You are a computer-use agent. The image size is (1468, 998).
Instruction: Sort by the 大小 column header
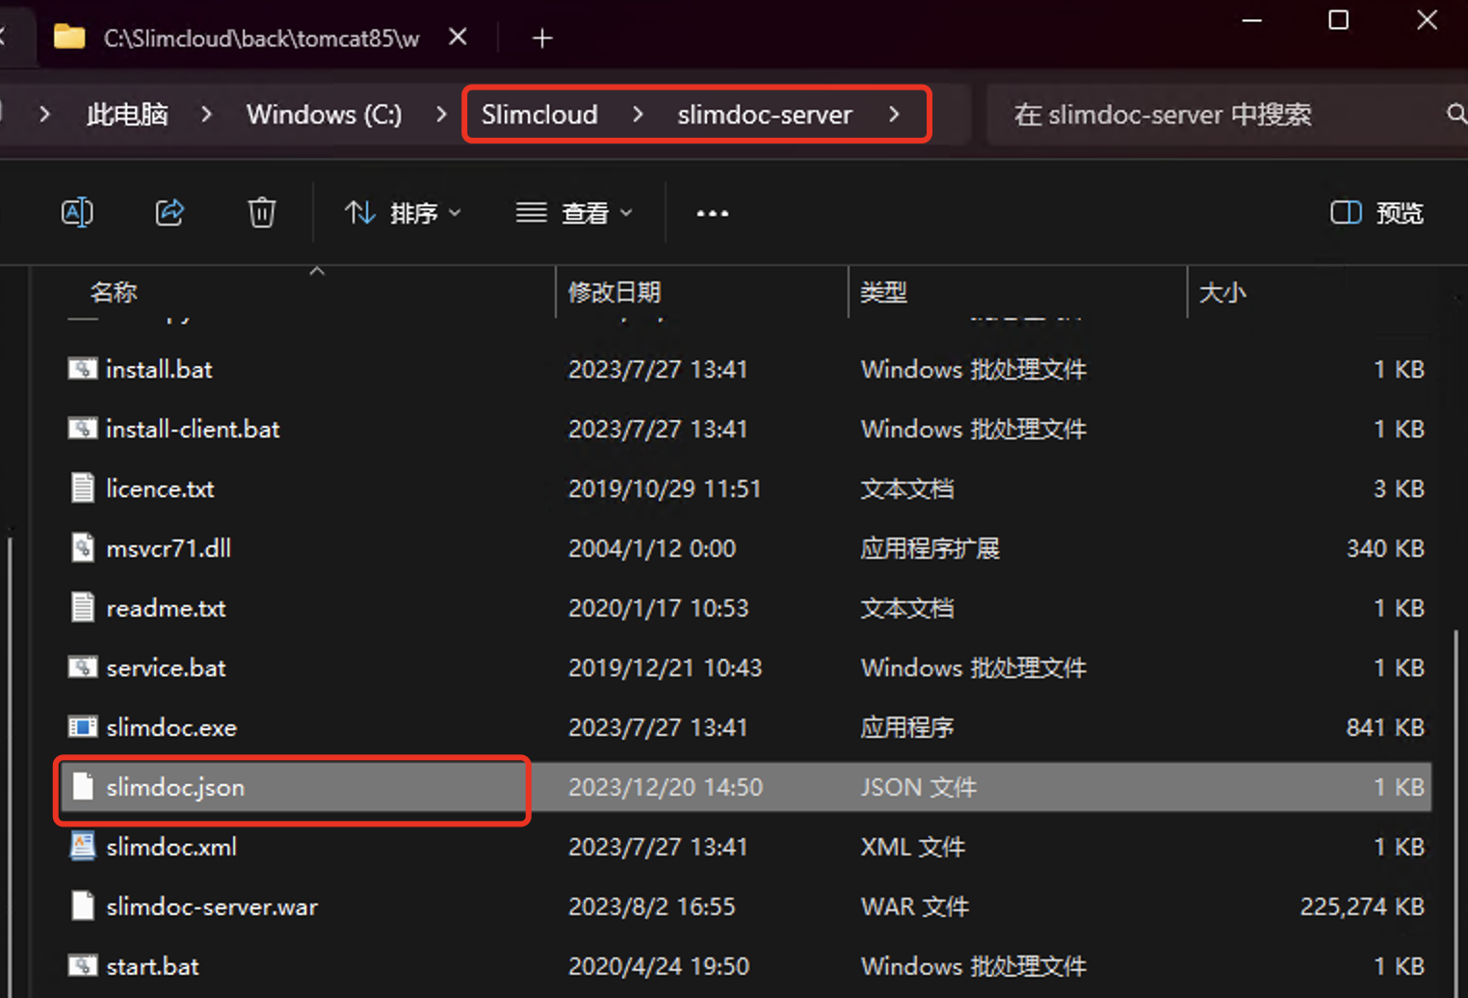(1222, 292)
